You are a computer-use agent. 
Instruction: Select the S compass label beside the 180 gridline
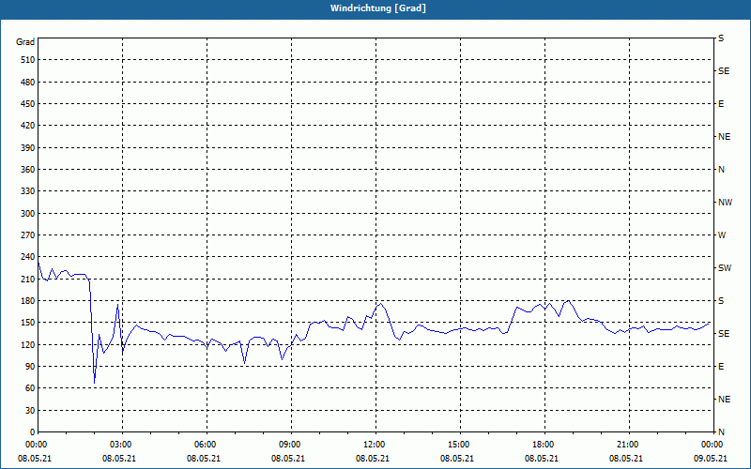point(721,301)
